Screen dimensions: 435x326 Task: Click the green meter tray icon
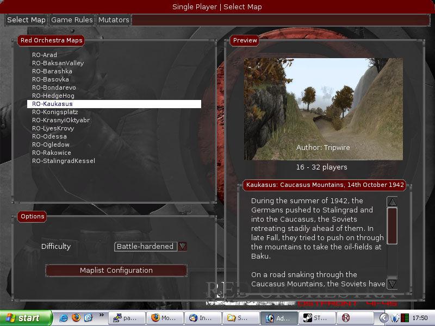click(x=405, y=318)
